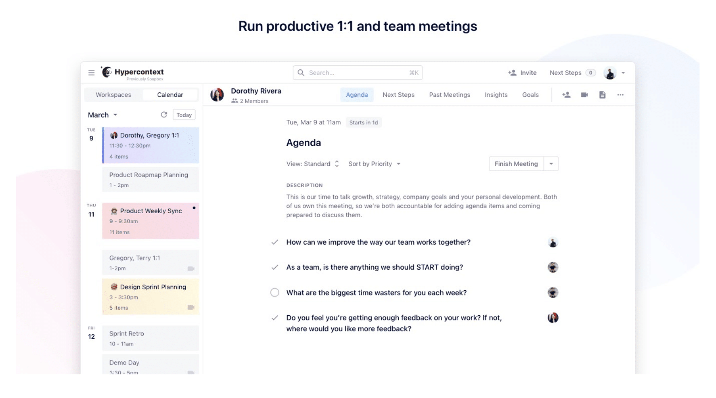The height and width of the screenshot is (398, 716).
Task: Open the View: Standard selector
Action: 313,164
